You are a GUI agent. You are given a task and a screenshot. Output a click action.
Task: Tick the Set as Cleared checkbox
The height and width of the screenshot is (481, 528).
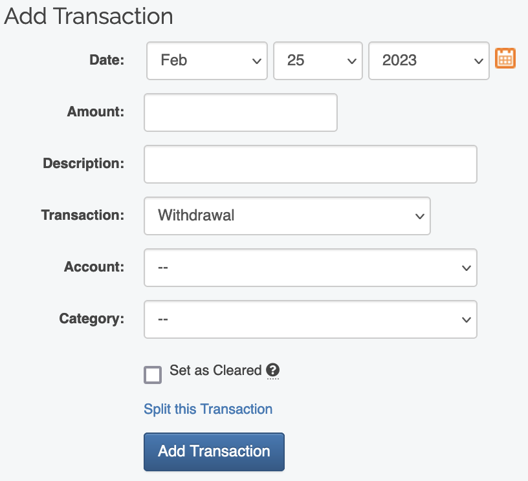click(153, 375)
